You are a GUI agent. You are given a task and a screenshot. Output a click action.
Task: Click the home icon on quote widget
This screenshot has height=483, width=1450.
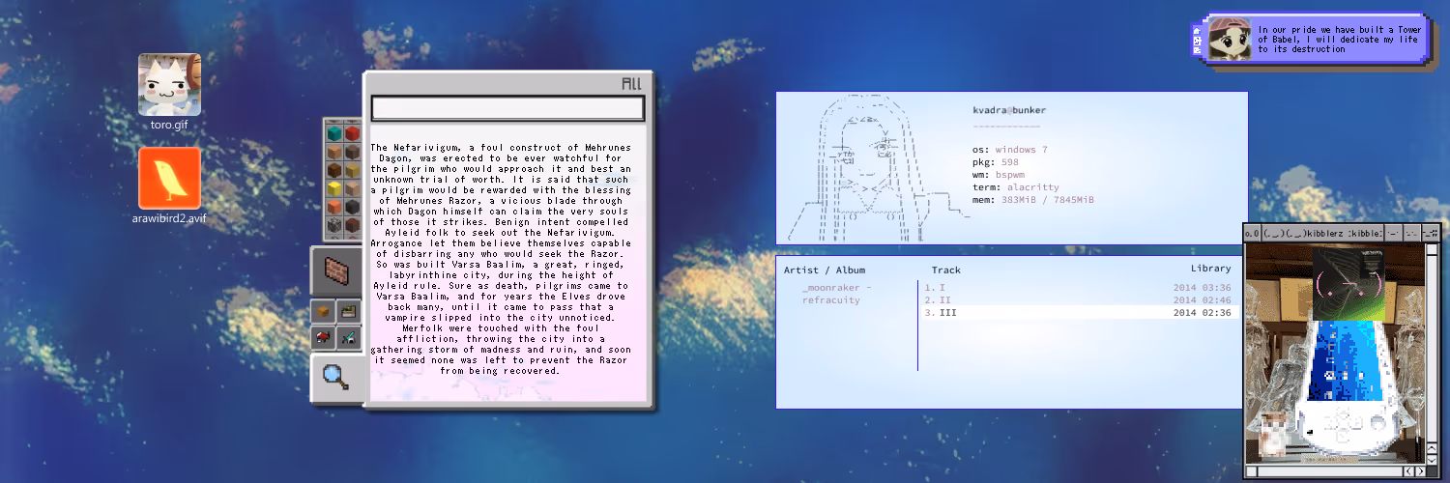point(1197,30)
